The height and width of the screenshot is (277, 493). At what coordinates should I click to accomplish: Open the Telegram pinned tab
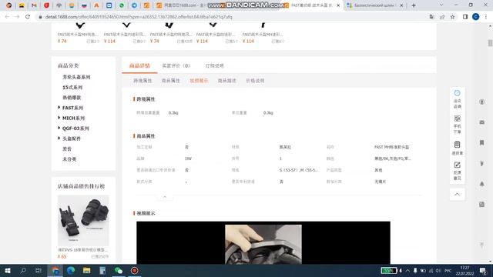[134, 5]
